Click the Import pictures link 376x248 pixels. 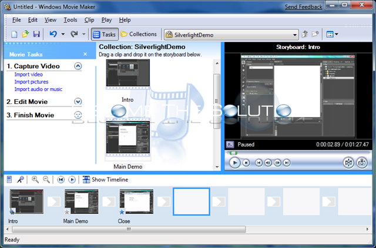(x=31, y=82)
